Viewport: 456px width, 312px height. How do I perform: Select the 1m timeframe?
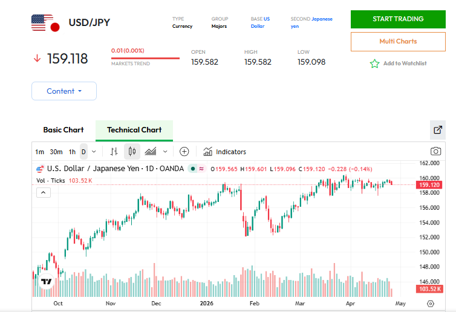pos(39,151)
